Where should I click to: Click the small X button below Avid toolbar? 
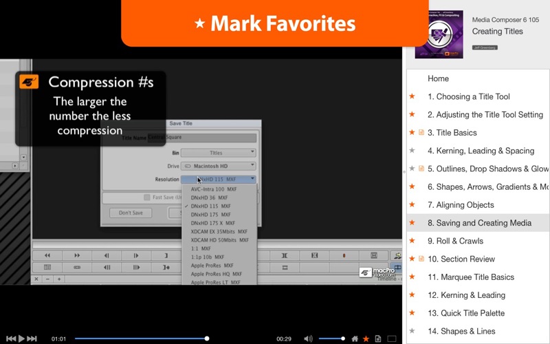(36, 279)
